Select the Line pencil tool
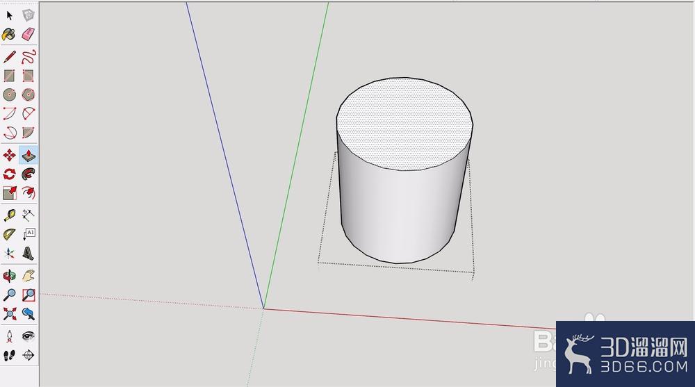 click(x=9, y=57)
